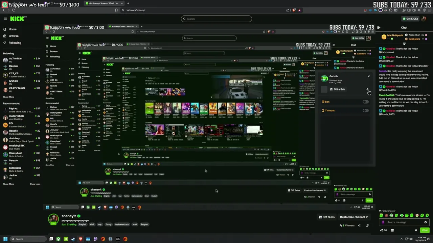The image size is (433, 243).
Task: Insert the halo green emote from quick bar
Action: [381, 215]
